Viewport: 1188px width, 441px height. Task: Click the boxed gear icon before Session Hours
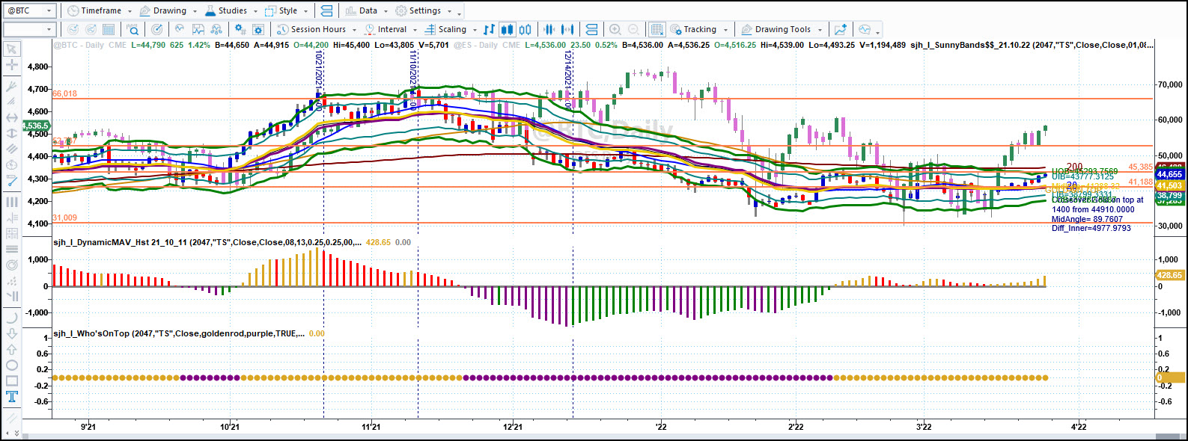[x=258, y=30]
